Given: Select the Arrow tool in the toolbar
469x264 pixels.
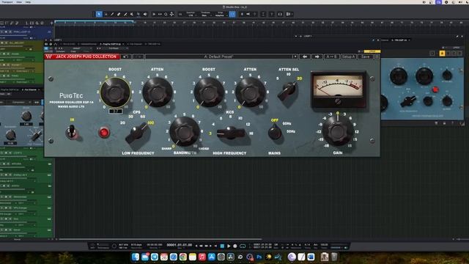Looking at the screenshot, I should click(99, 14).
